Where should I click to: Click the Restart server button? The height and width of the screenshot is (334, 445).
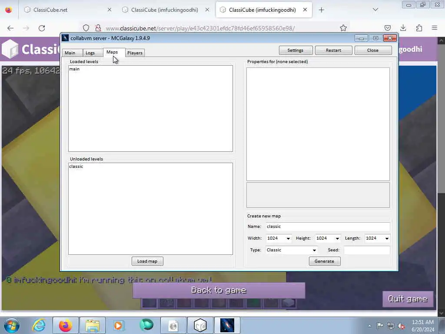(x=333, y=50)
